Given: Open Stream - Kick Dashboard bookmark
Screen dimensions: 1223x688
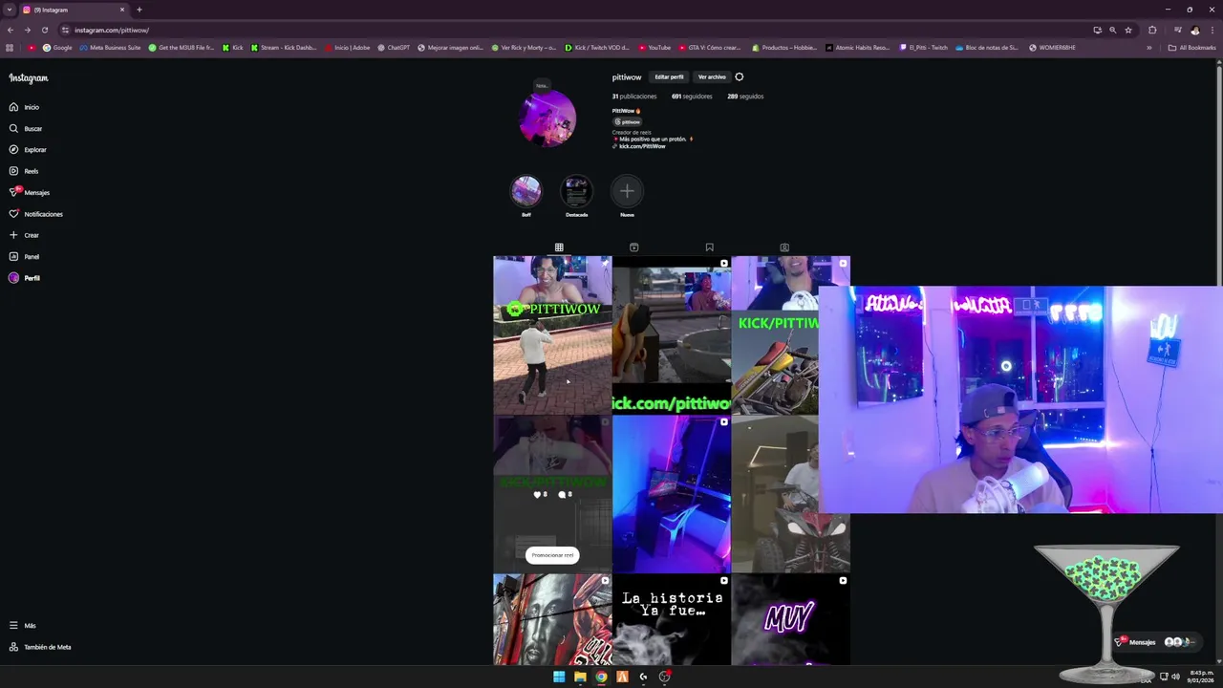Looking at the screenshot, I should point(284,48).
